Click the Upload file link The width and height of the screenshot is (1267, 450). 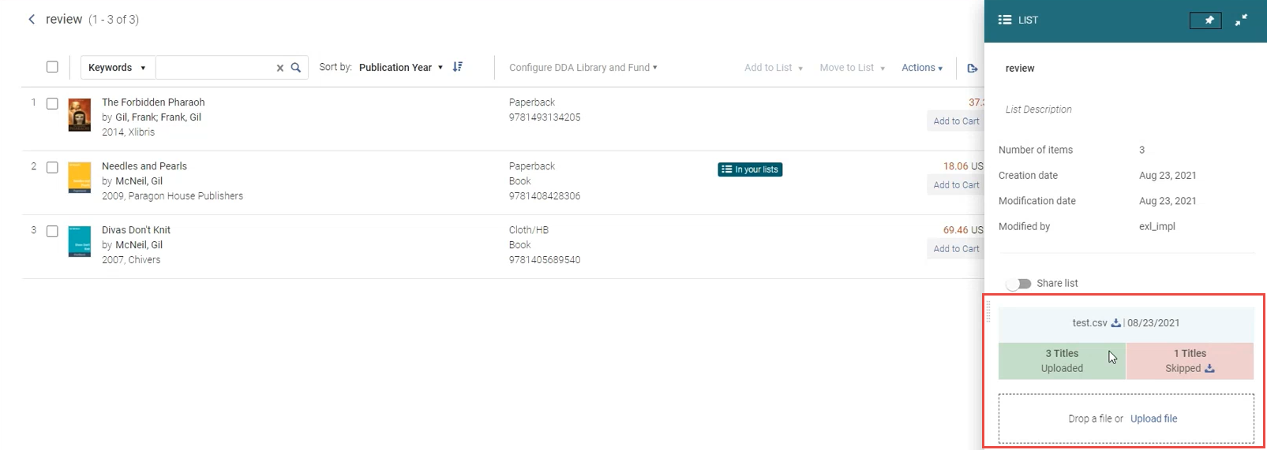click(1153, 418)
